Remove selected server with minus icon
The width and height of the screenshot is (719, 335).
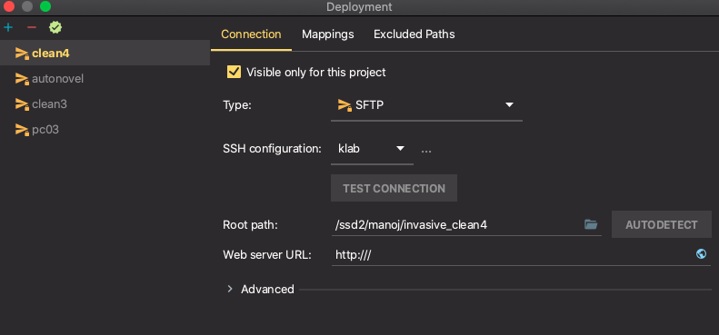coord(32,27)
